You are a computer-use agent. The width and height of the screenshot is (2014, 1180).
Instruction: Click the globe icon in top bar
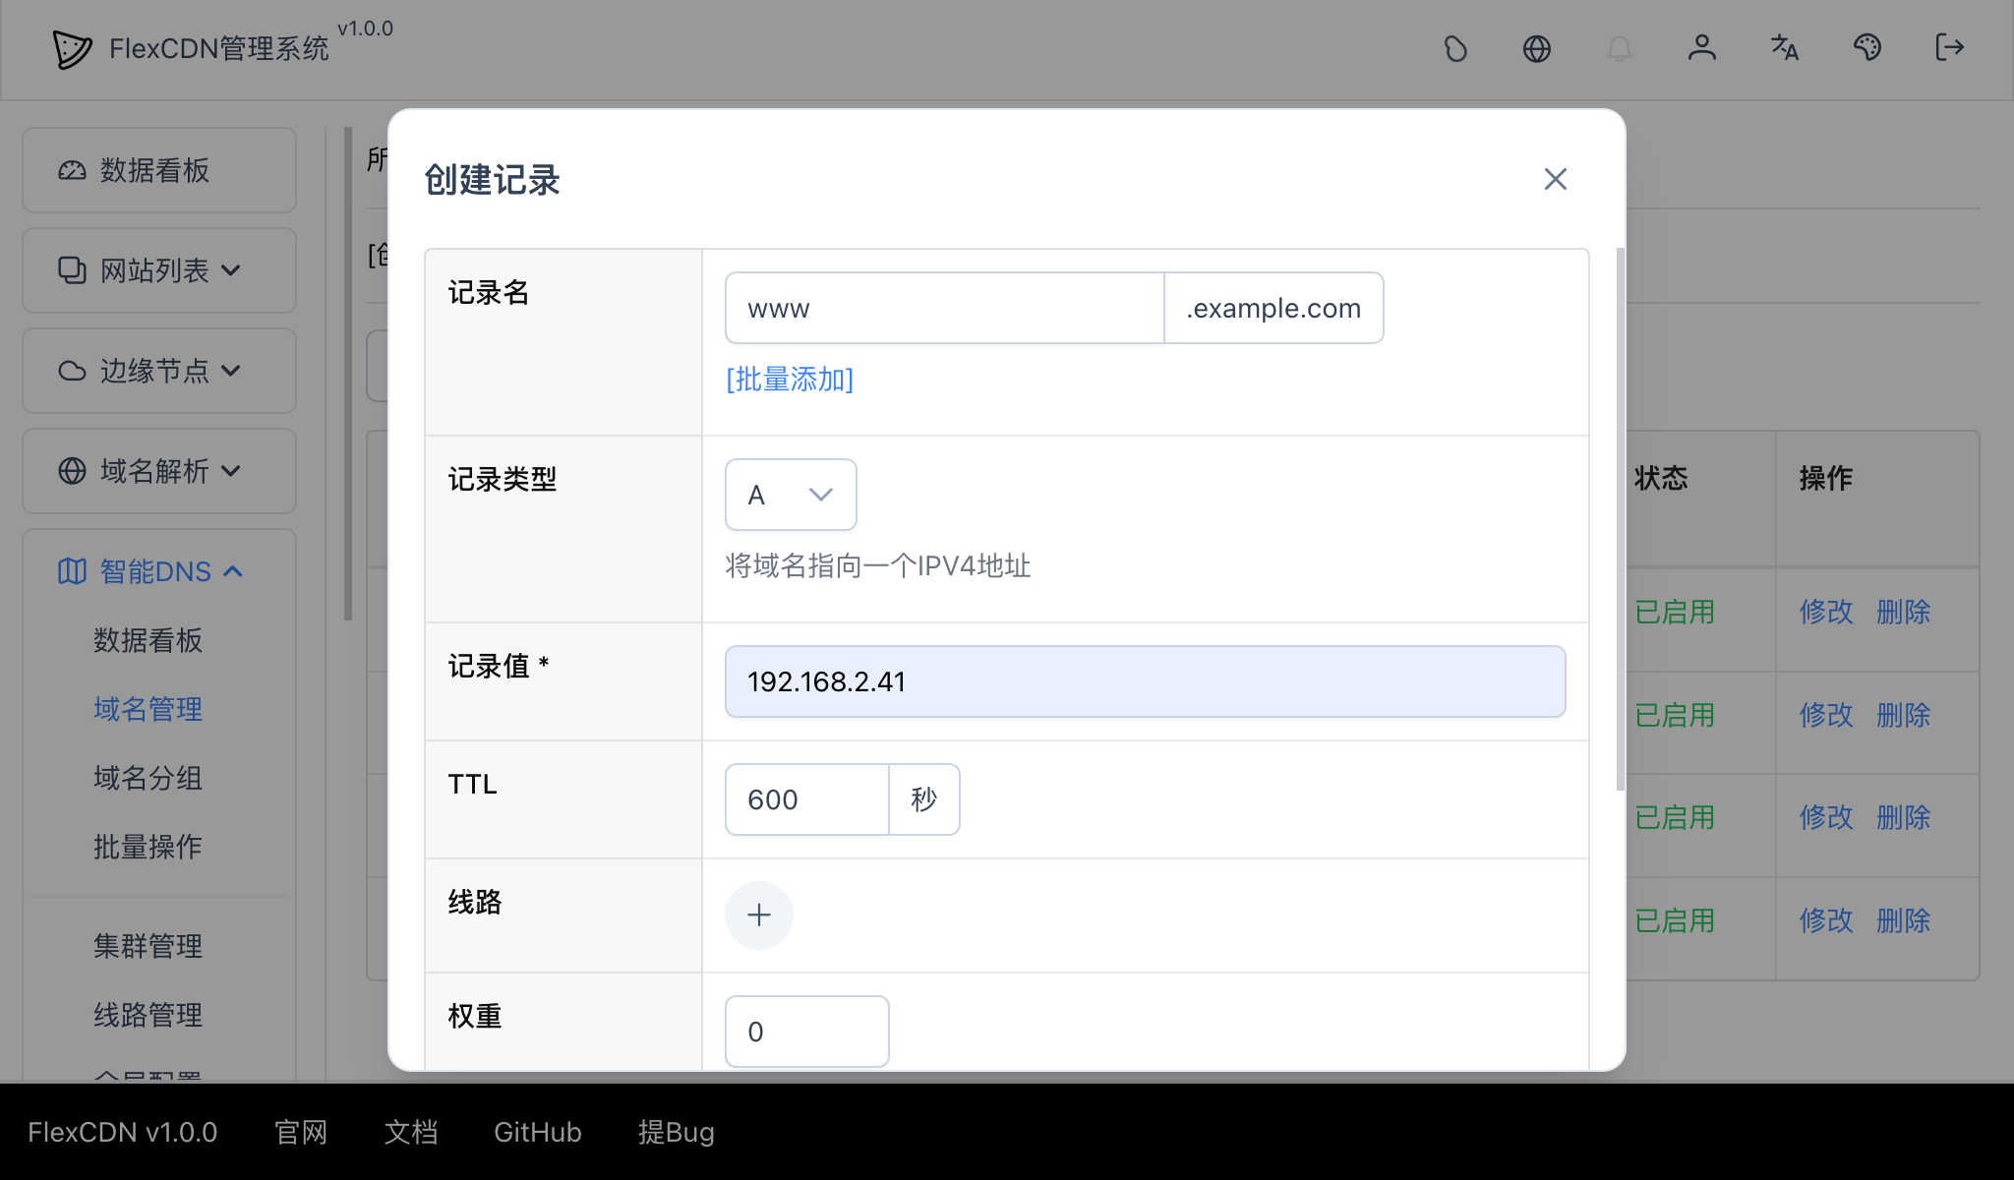[1538, 48]
